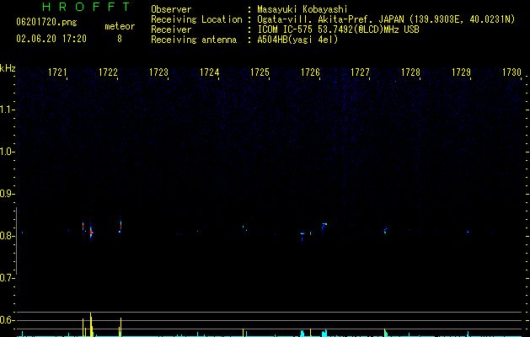Click the Receiving Location label
This screenshot has height=337, width=530.
click(196, 19)
